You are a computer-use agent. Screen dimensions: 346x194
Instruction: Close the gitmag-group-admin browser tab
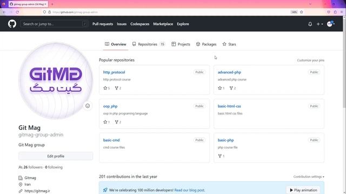pos(45,4)
